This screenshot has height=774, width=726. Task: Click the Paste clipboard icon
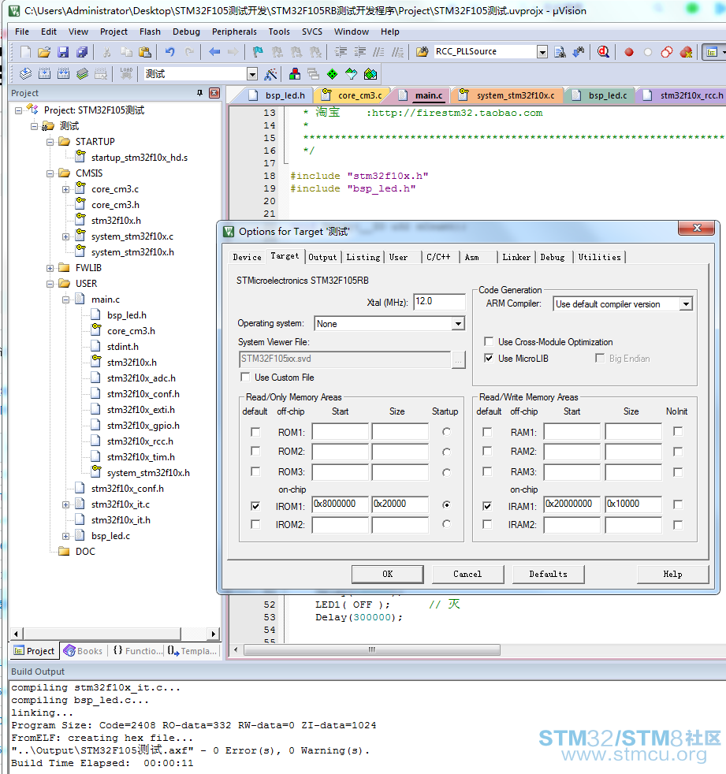pos(144,52)
